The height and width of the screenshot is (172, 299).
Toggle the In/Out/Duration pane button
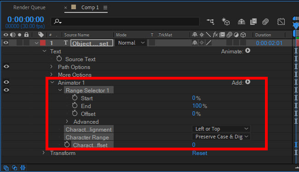pos(23,168)
